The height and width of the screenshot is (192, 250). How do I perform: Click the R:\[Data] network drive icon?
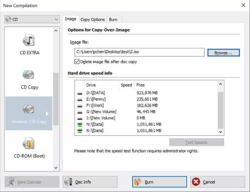click(79, 131)
